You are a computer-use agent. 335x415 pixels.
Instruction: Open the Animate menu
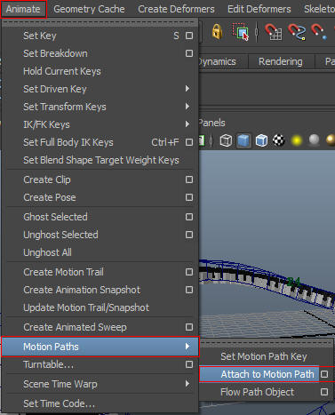pyautogui.click(x=23, y=9)
